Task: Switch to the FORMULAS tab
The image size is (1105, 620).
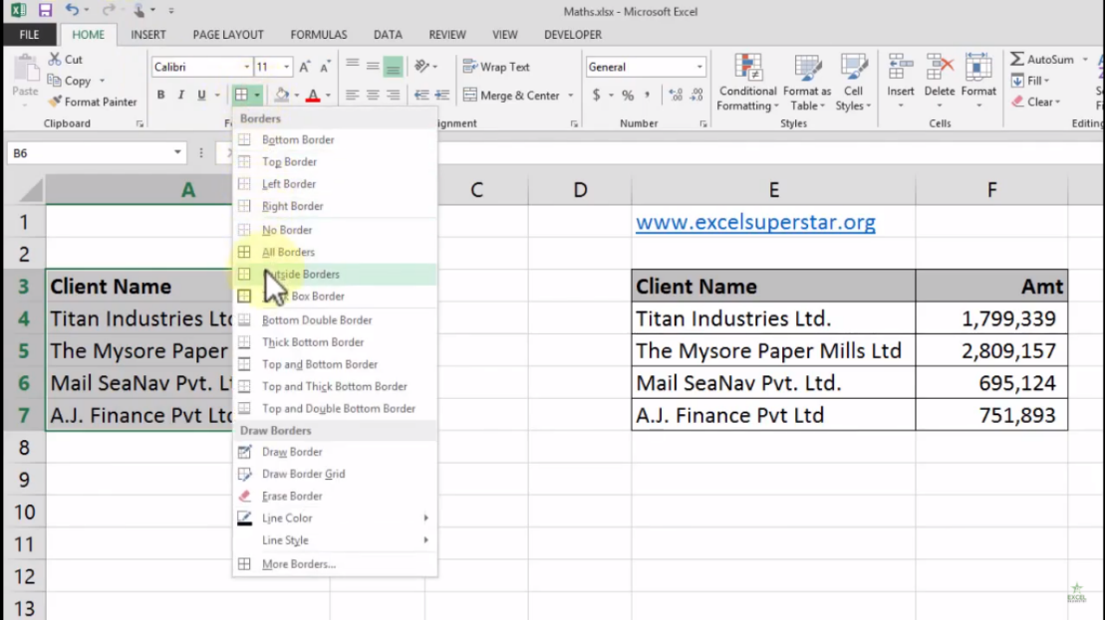Action: tap(319, 35)
